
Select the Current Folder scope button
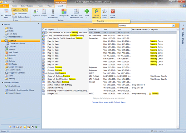pyautogui.click(x=20, y=10)
